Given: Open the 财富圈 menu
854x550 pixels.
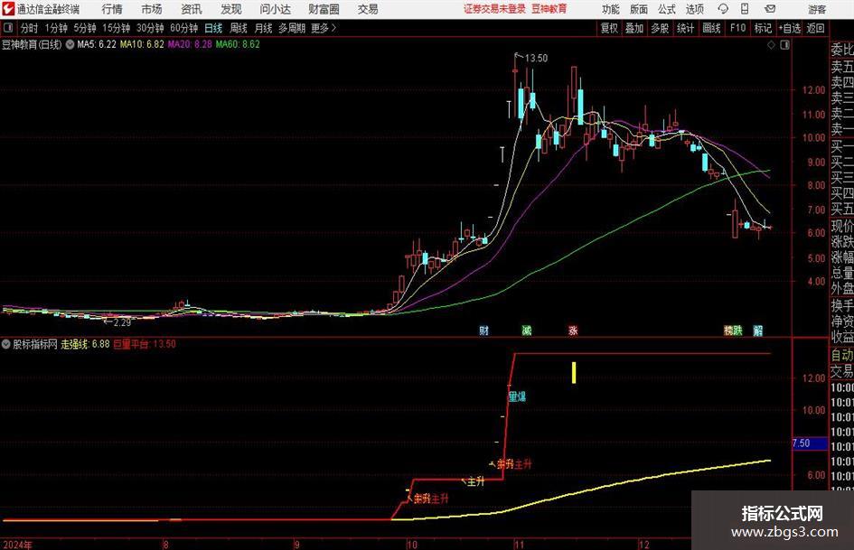Looking at the screenshot, I should [324, 9].
